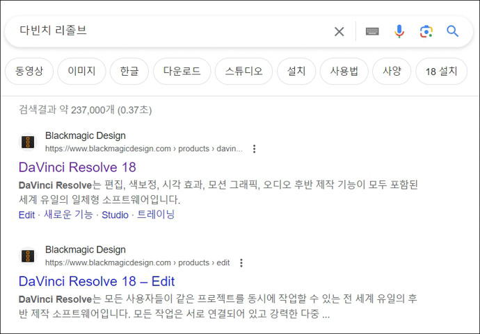Click the Blackmagic Design site name on the Edit result
480x334 pixels.
point(86,250)
